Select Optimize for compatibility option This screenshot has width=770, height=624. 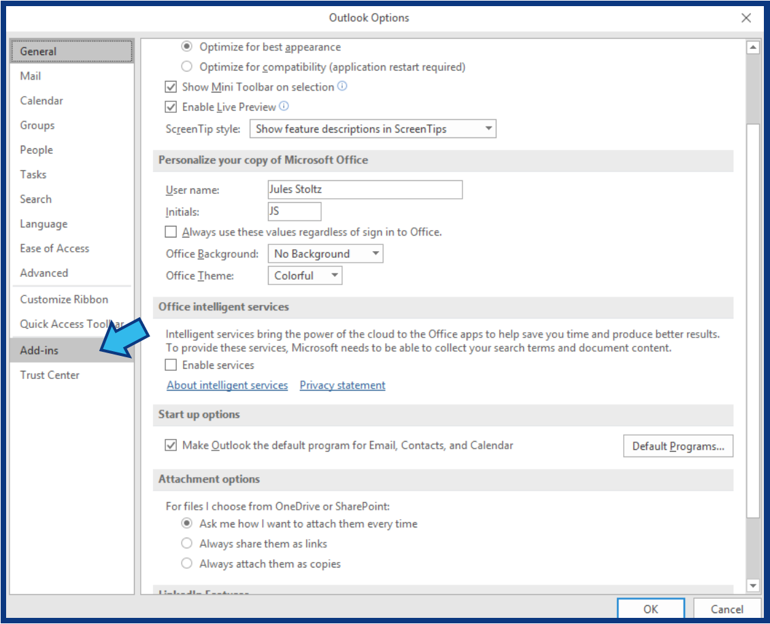187,67
